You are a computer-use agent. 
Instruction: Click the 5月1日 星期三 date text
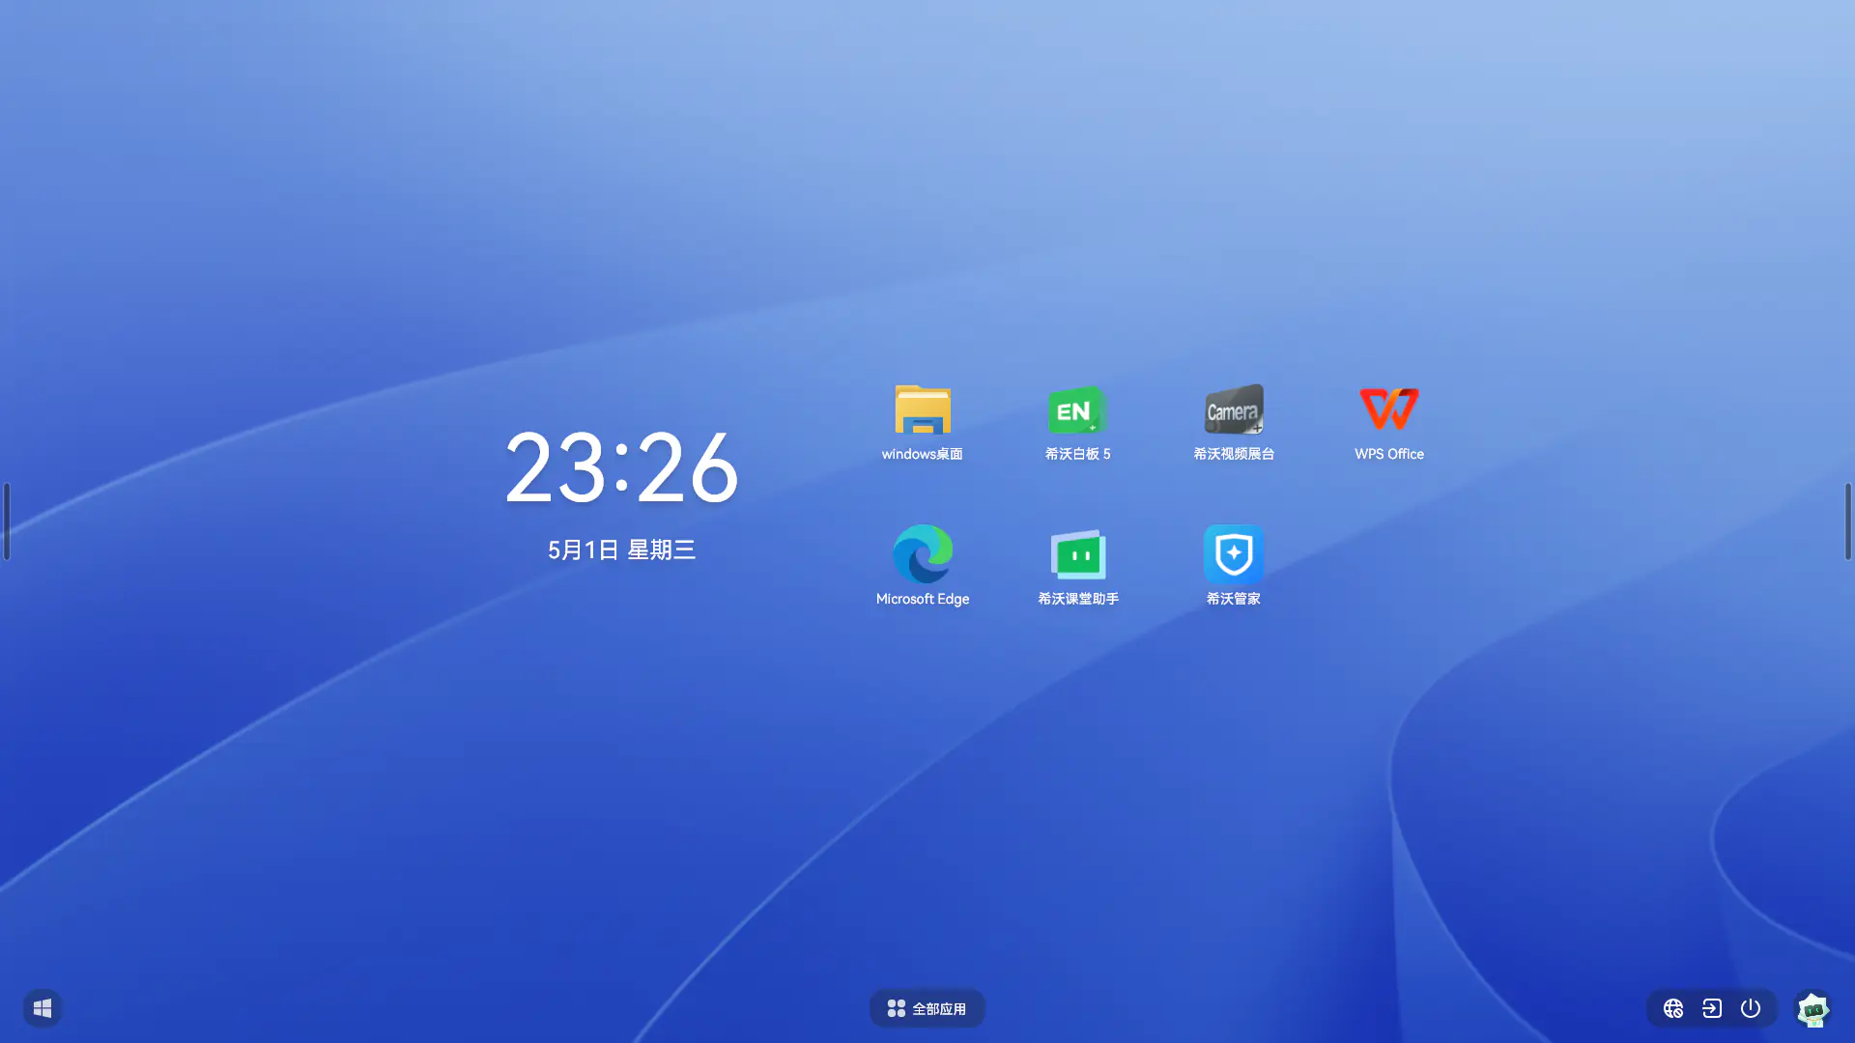coord(621,550)
